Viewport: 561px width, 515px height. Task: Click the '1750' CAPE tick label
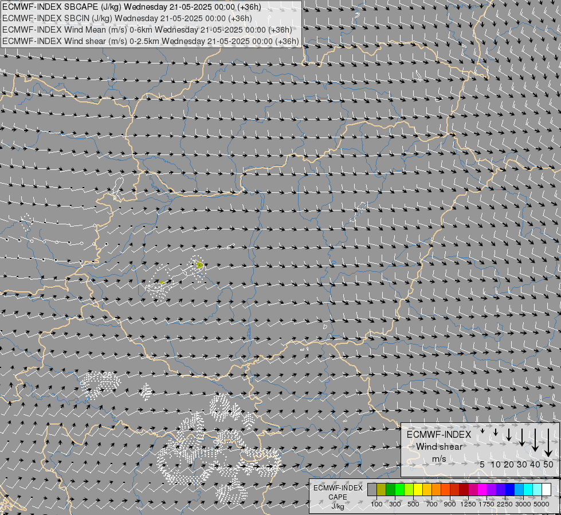487,504
